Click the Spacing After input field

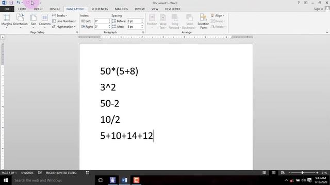[x=134, y=27]
